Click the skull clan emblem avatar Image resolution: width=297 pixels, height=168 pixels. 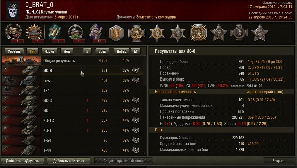pos(13,11)
